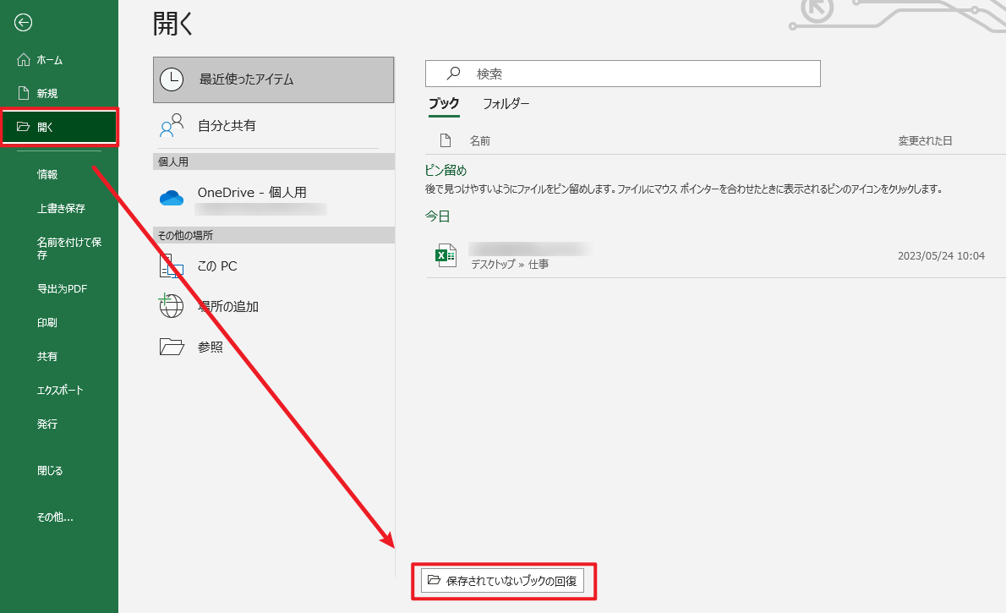Image resolution: width=1006 pixels, height=613 pixels.
Task: Select 自分と共有 location
Action: [273, 126]
